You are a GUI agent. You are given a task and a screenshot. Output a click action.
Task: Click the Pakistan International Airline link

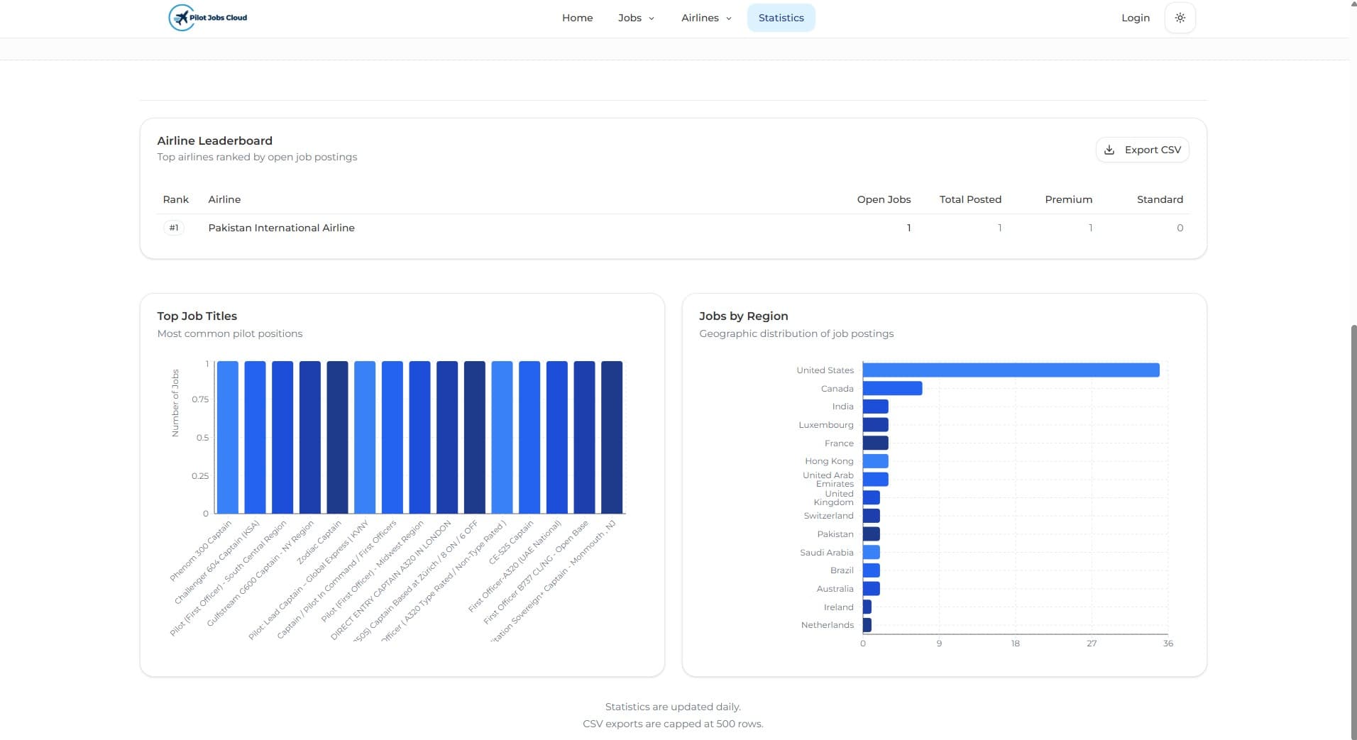[281, 228]
